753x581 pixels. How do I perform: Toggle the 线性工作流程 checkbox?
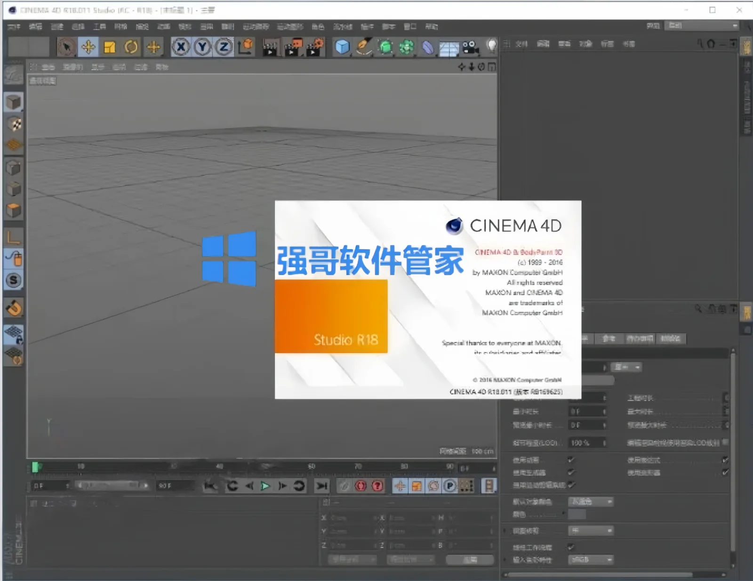point(571,547)
